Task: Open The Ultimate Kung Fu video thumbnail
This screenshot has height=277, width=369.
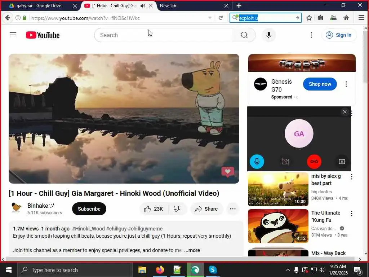Action: tap(278, 226)
